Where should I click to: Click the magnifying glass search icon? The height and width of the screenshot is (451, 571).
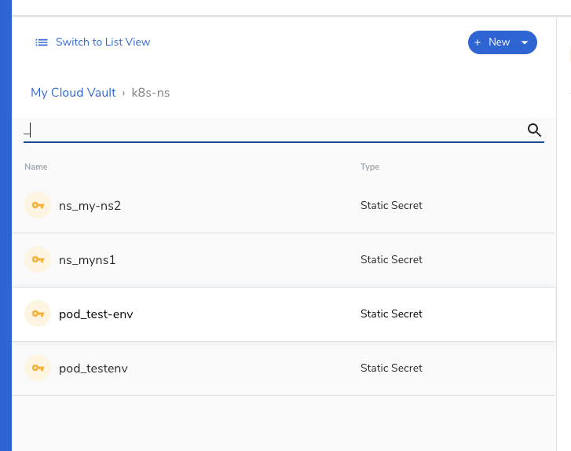tap(534, 130)
